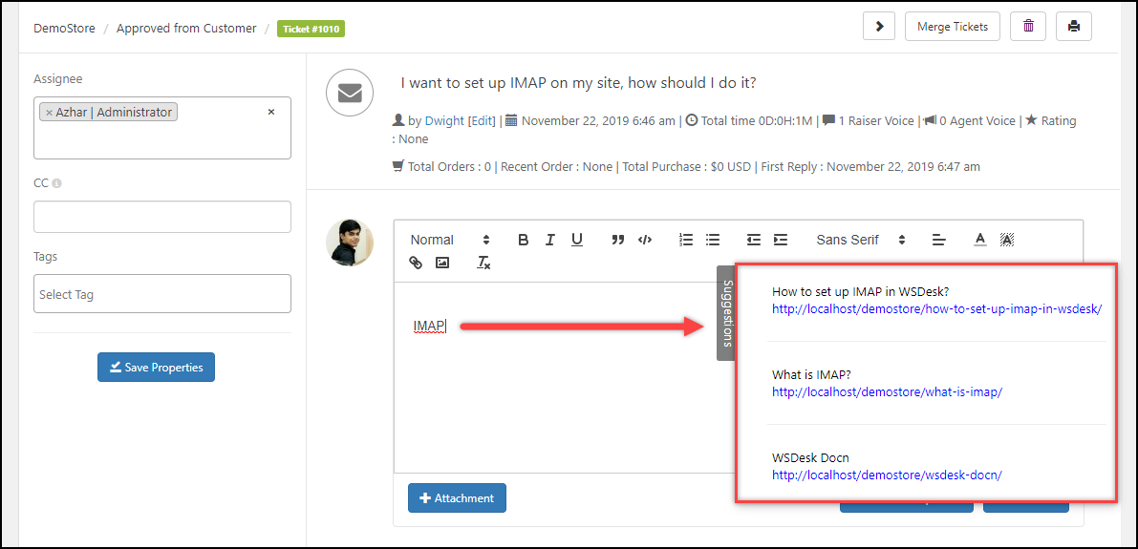1138x549 pixels.
Task: Insert a code block in the editor
Action: point(644,240)
